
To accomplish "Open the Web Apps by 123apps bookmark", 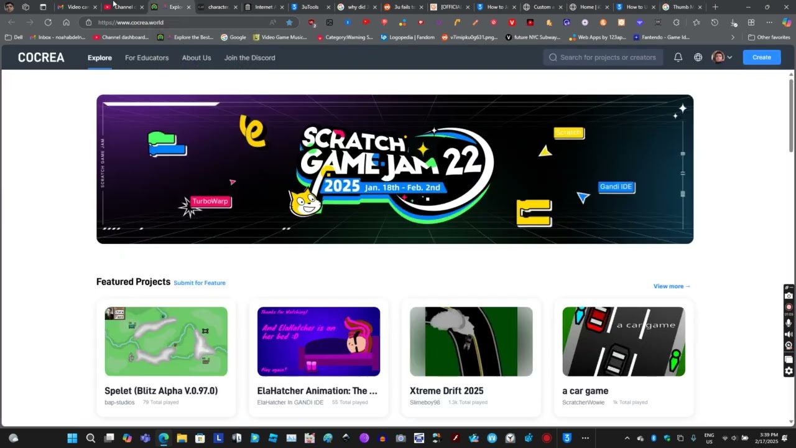I will pyautogui.click(x=597, y=37).
